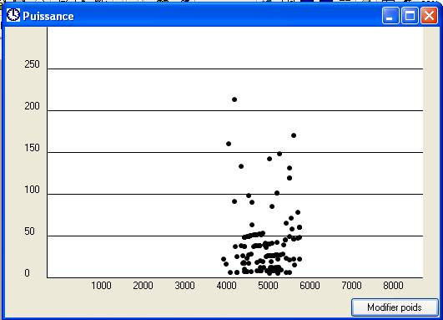Click the Puissance title bar text
Image resolution: width=443 pixels, height=320 pixels.
48,16
